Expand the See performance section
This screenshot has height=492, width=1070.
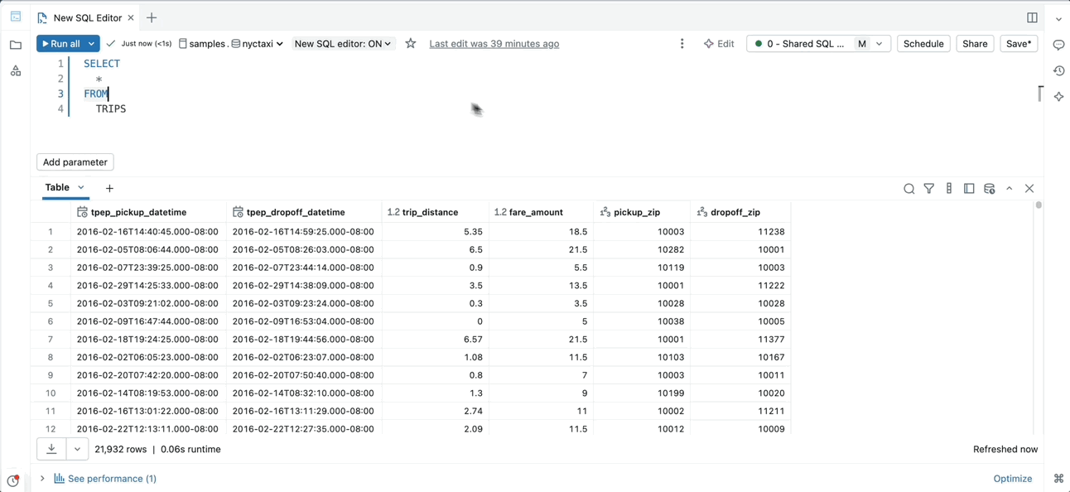click(x=104, y=479)
